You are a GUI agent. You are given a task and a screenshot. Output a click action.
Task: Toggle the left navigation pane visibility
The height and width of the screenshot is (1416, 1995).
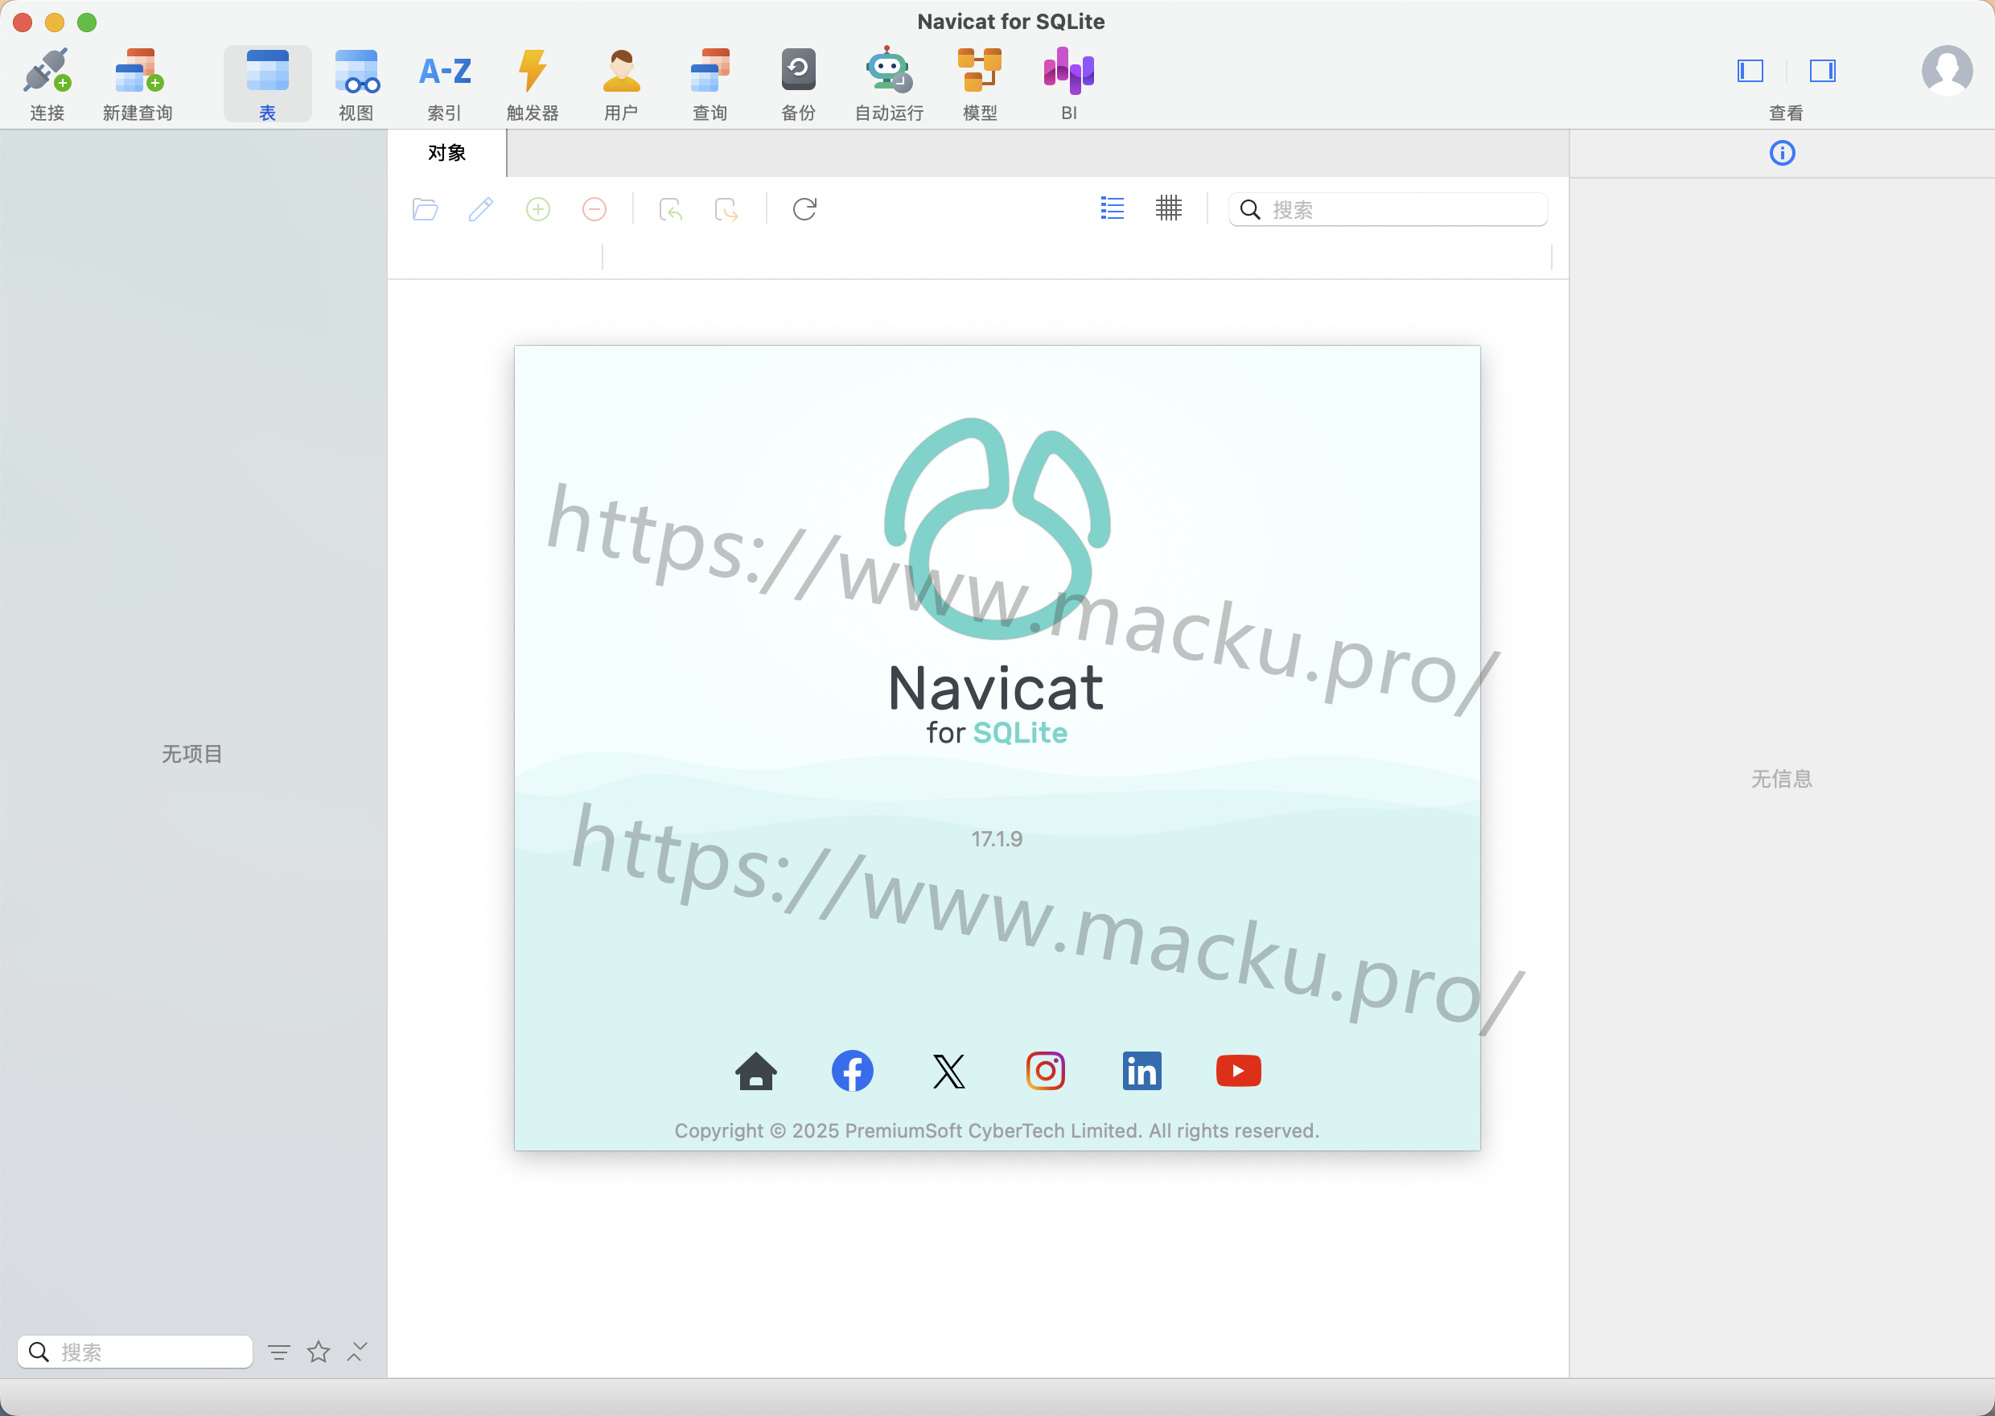pos(1750,71)
